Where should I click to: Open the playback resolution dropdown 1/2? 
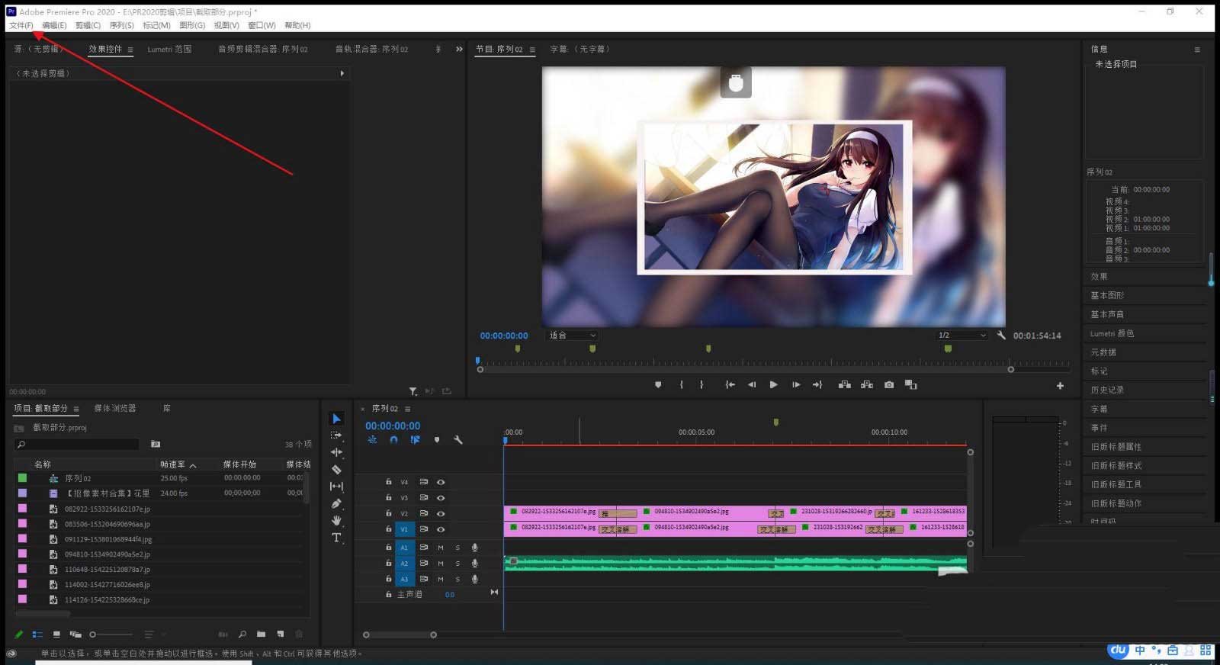click(962, 336)
